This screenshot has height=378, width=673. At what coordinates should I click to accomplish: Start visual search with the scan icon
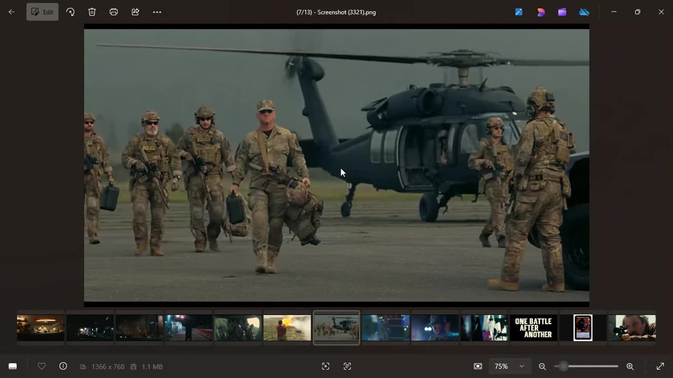tap(325, 366)
